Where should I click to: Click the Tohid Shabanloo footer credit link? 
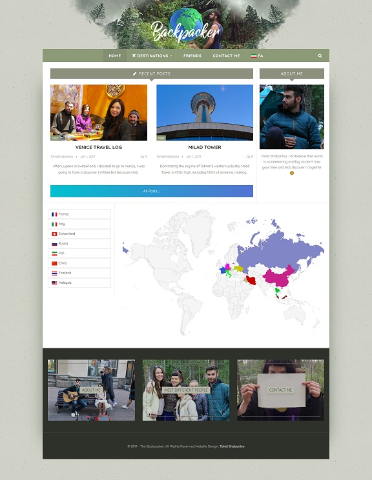click(x=232, y=446)
